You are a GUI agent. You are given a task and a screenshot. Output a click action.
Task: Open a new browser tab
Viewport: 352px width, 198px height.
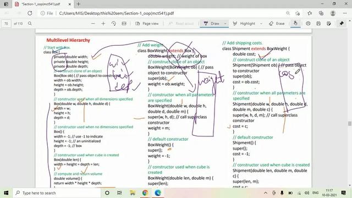(x=78, y=4)
